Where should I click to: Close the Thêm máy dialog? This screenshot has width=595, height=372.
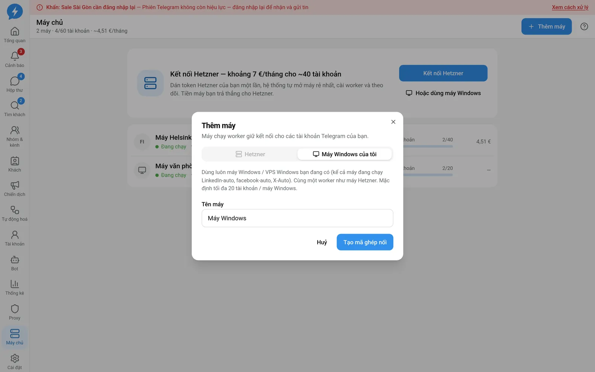point(393,122)
